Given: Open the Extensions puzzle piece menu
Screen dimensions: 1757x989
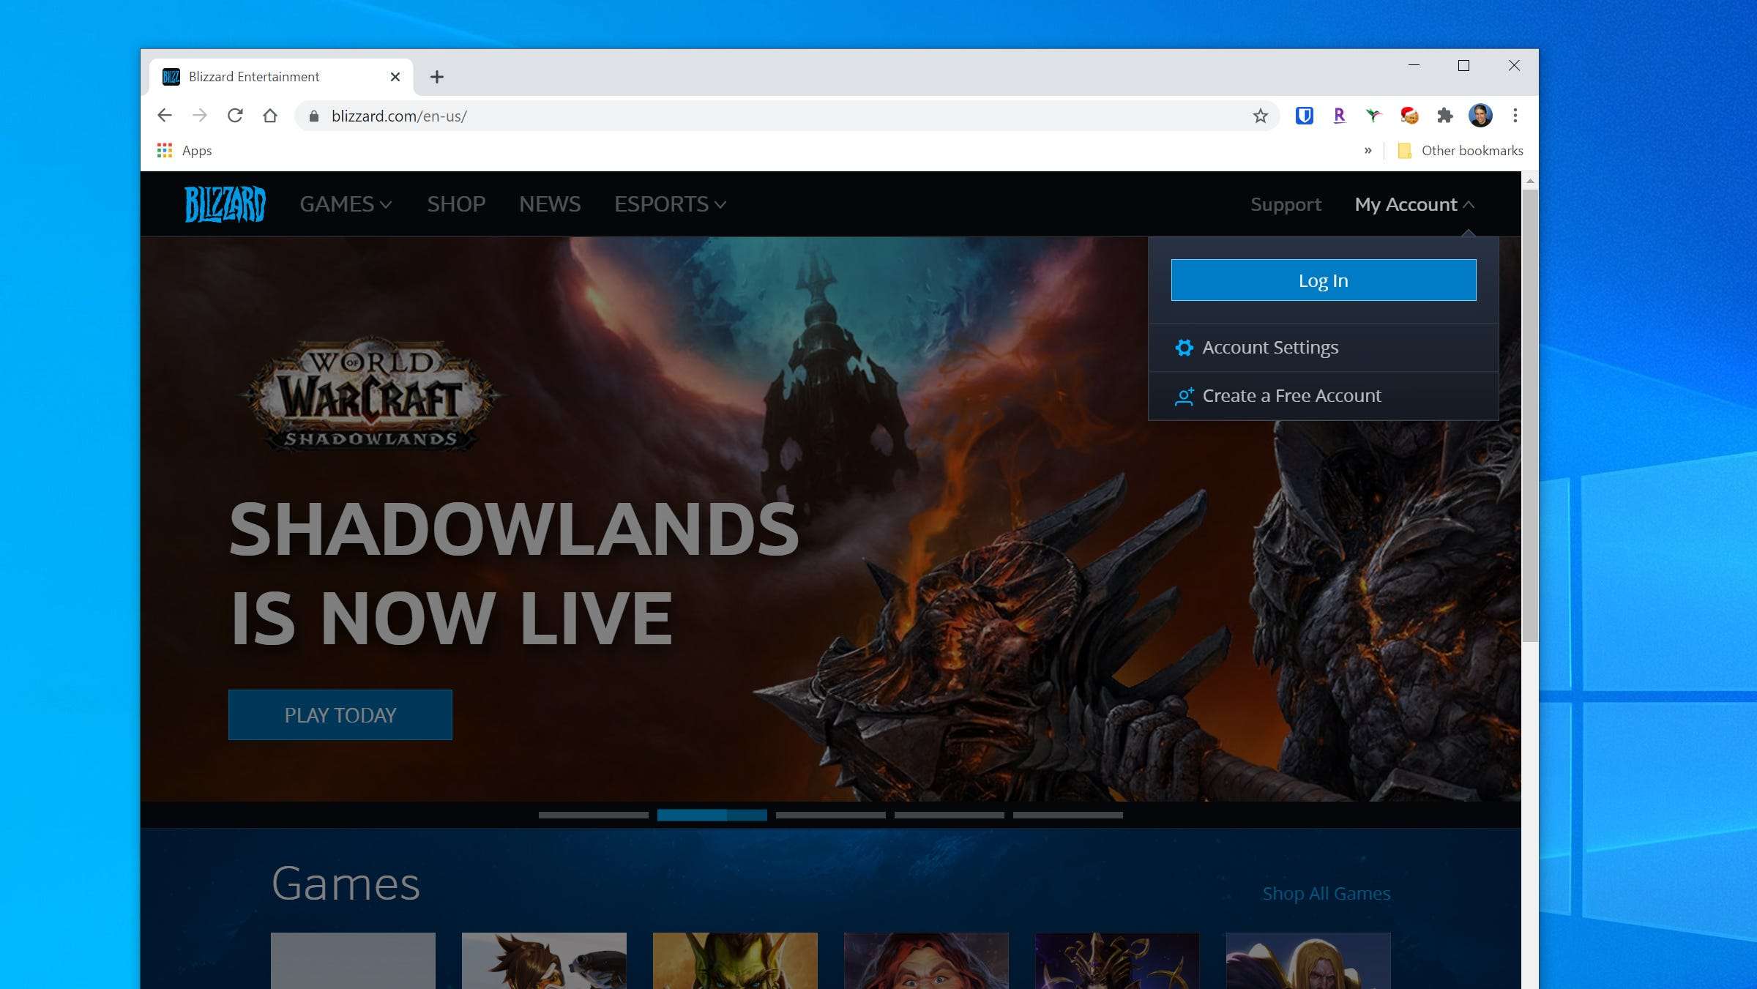Looking at the screenshot, I should [x=1444, y=116].
